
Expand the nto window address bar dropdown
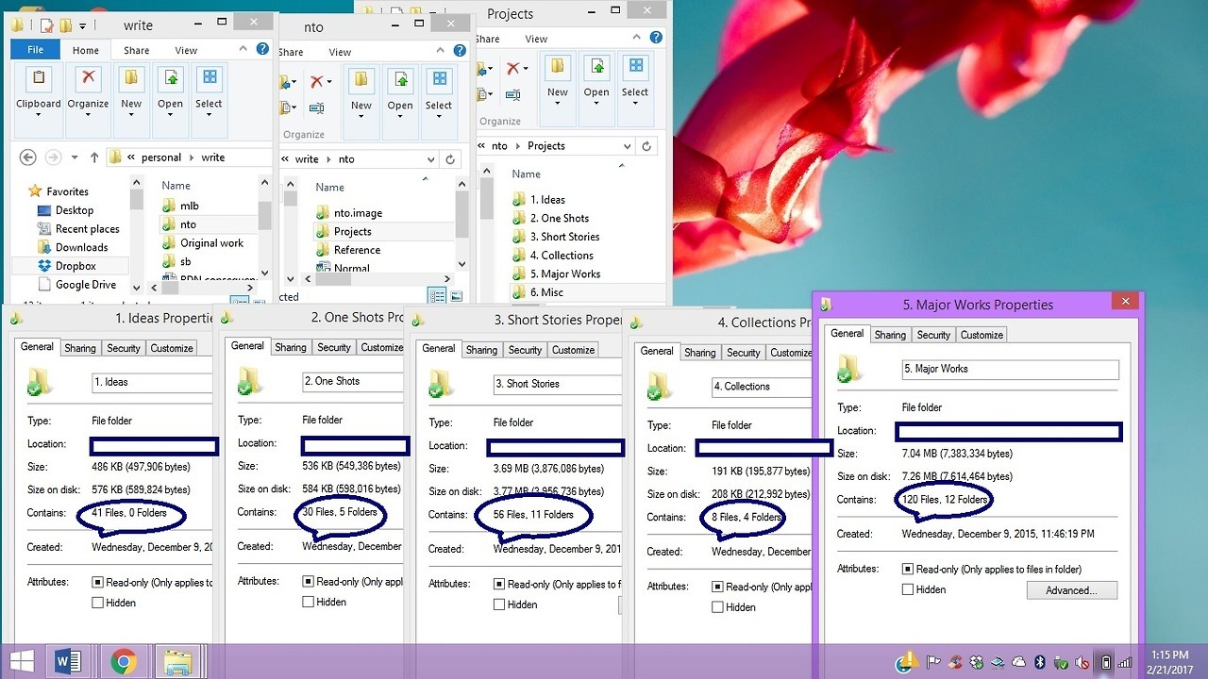tap(431, 159)
